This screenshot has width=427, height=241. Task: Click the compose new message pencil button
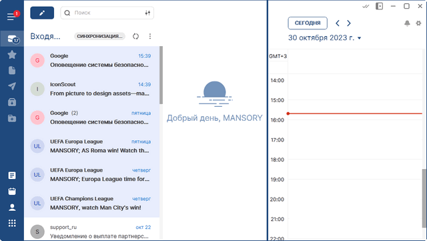pyautogui.click(x=42, y=13)
